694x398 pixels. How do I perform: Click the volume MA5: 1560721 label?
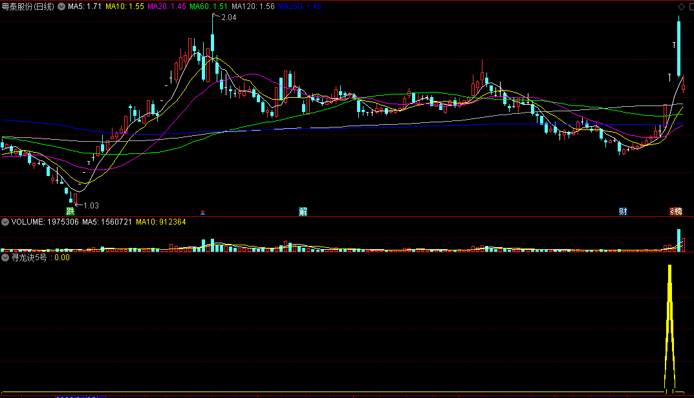pos(107,222)
